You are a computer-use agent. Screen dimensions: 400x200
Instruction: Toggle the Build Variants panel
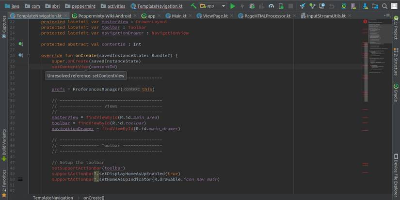(4, 144)
